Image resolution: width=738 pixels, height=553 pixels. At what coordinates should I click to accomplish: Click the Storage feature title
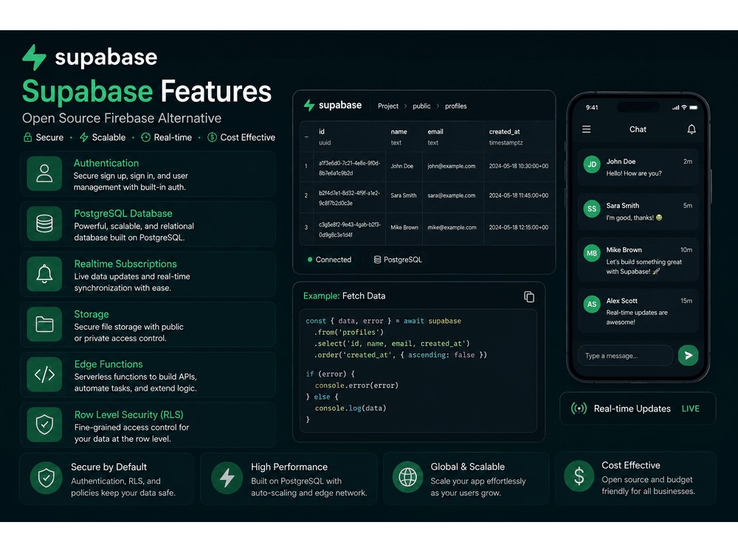92,314
